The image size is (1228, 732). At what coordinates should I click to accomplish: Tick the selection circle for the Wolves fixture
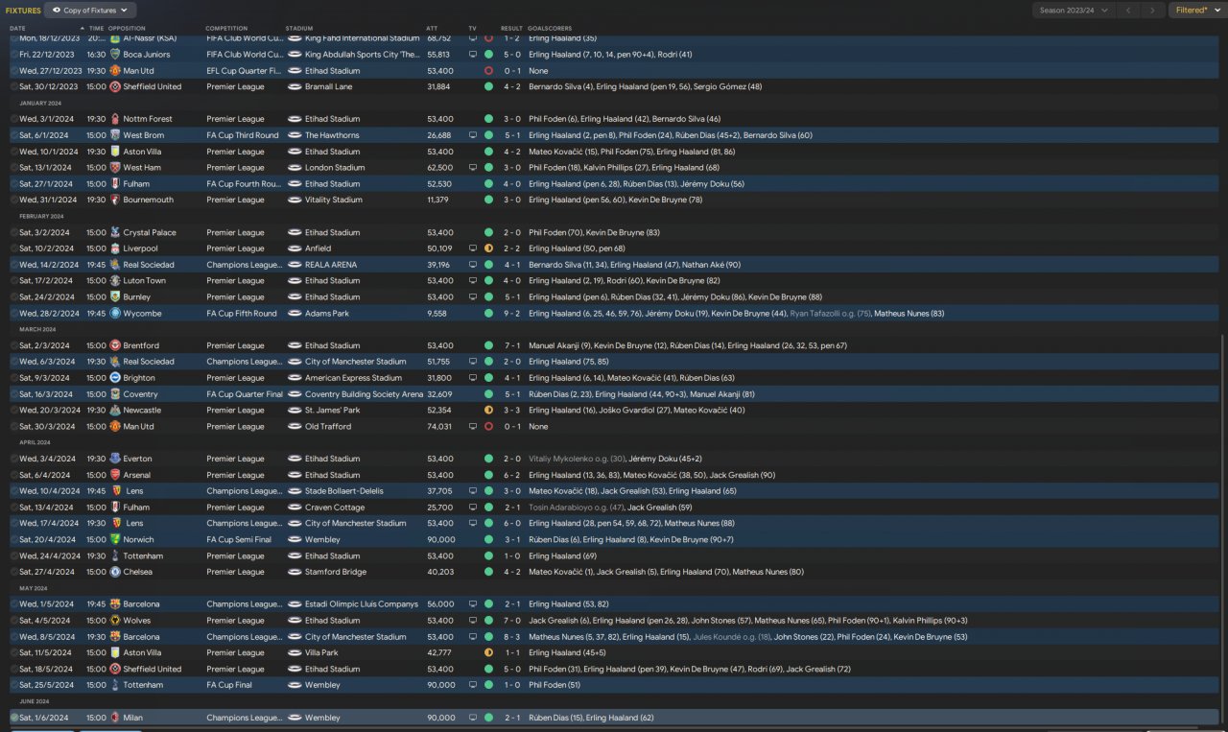(x=14, y=621)
